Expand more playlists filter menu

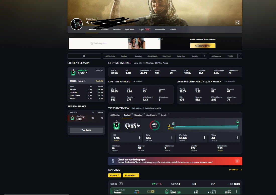pos(204,56)
